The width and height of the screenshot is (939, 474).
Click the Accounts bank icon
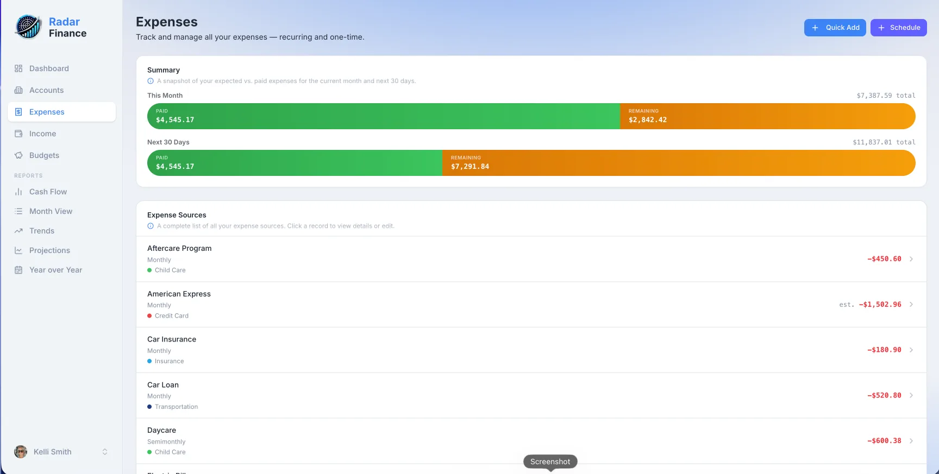pos(18,90)
